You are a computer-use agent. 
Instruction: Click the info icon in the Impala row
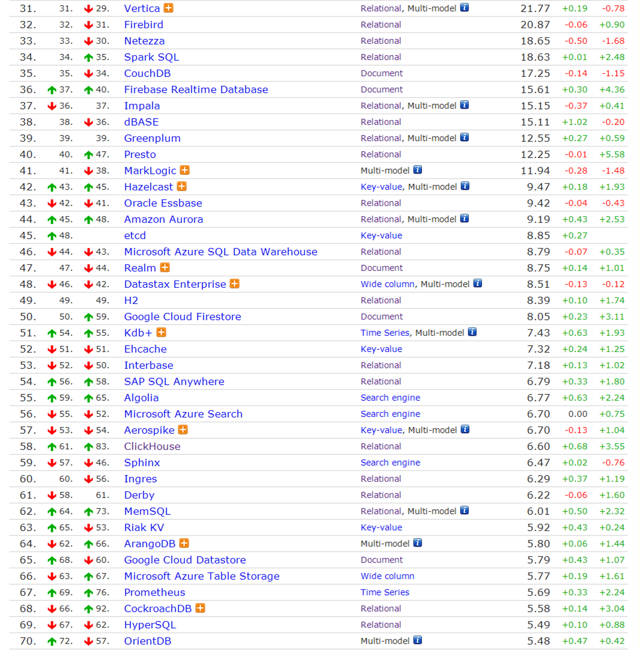point(464,105)
